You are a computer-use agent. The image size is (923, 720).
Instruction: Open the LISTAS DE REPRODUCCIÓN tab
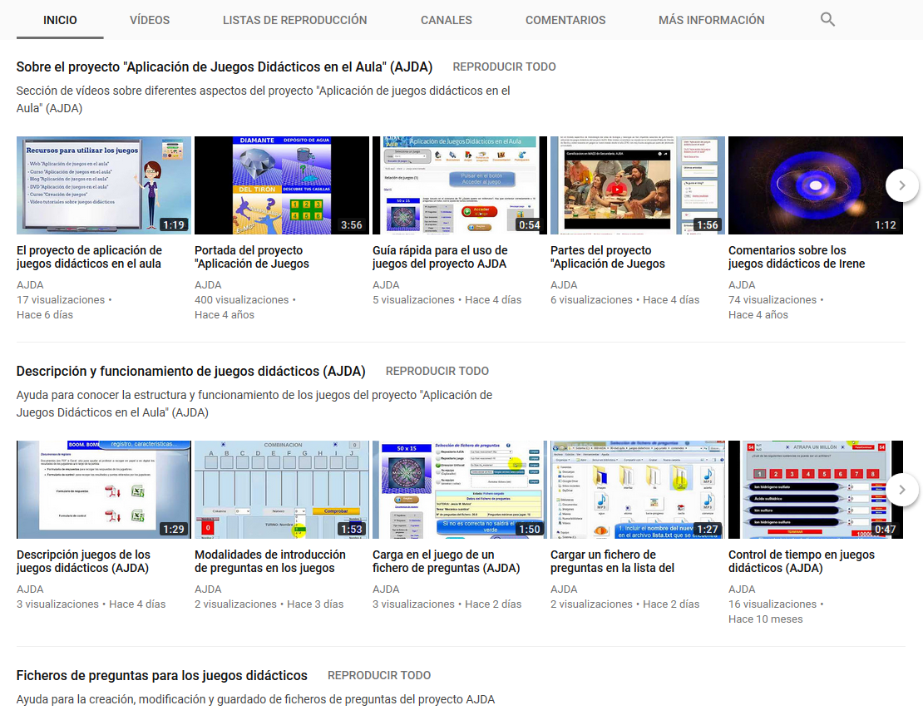(294, 20)
